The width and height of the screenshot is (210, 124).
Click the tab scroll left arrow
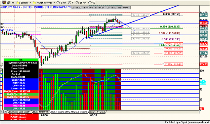click(2, 112)
